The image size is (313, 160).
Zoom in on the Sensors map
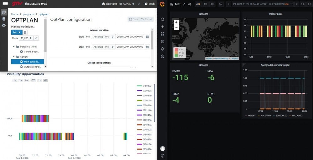(176, 22)
